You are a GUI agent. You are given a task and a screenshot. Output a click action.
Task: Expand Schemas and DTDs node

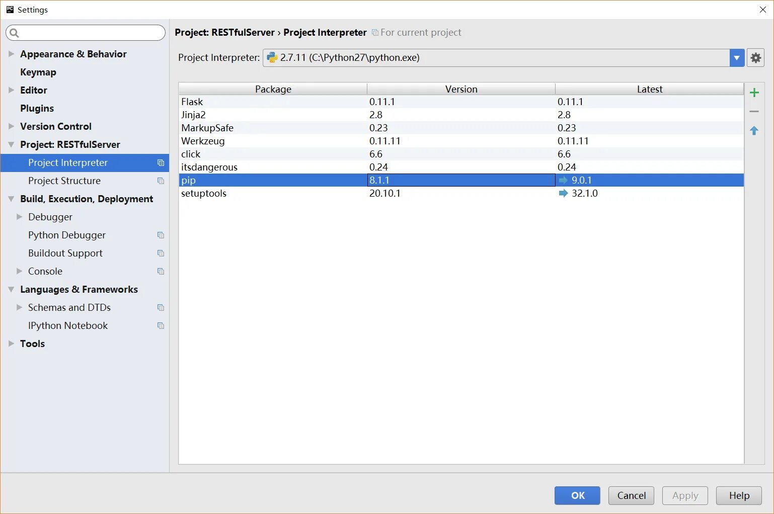tap(19, 307)
